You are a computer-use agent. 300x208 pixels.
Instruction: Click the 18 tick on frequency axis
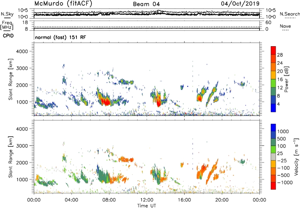pyautogui.click(x=25, y=23)
